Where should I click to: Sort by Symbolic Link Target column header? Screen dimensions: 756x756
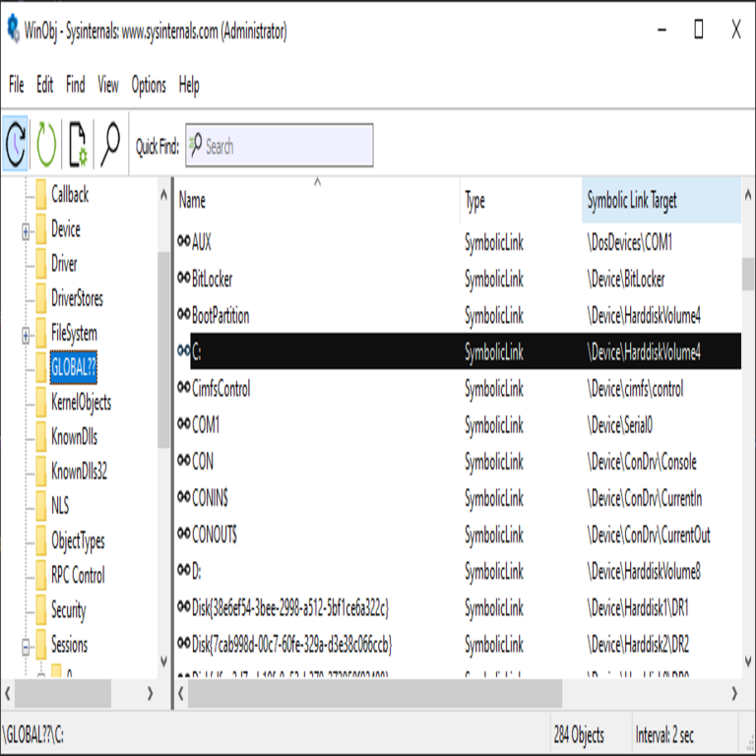661,200
